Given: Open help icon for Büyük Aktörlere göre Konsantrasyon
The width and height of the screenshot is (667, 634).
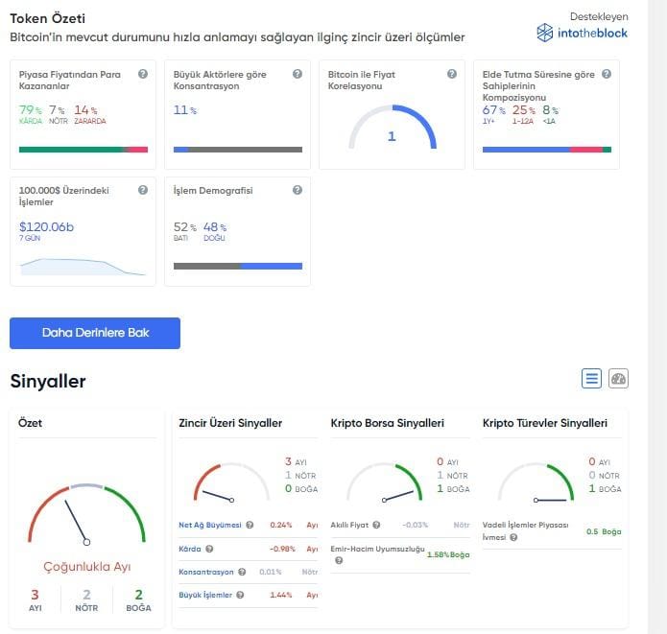Looking at the screenshot, I should tap(298, 74).
